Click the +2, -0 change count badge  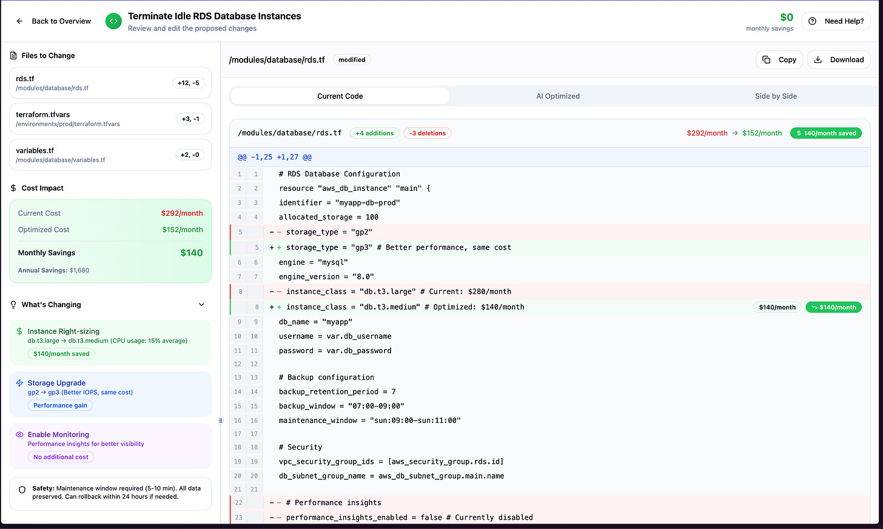coord(190,155)
